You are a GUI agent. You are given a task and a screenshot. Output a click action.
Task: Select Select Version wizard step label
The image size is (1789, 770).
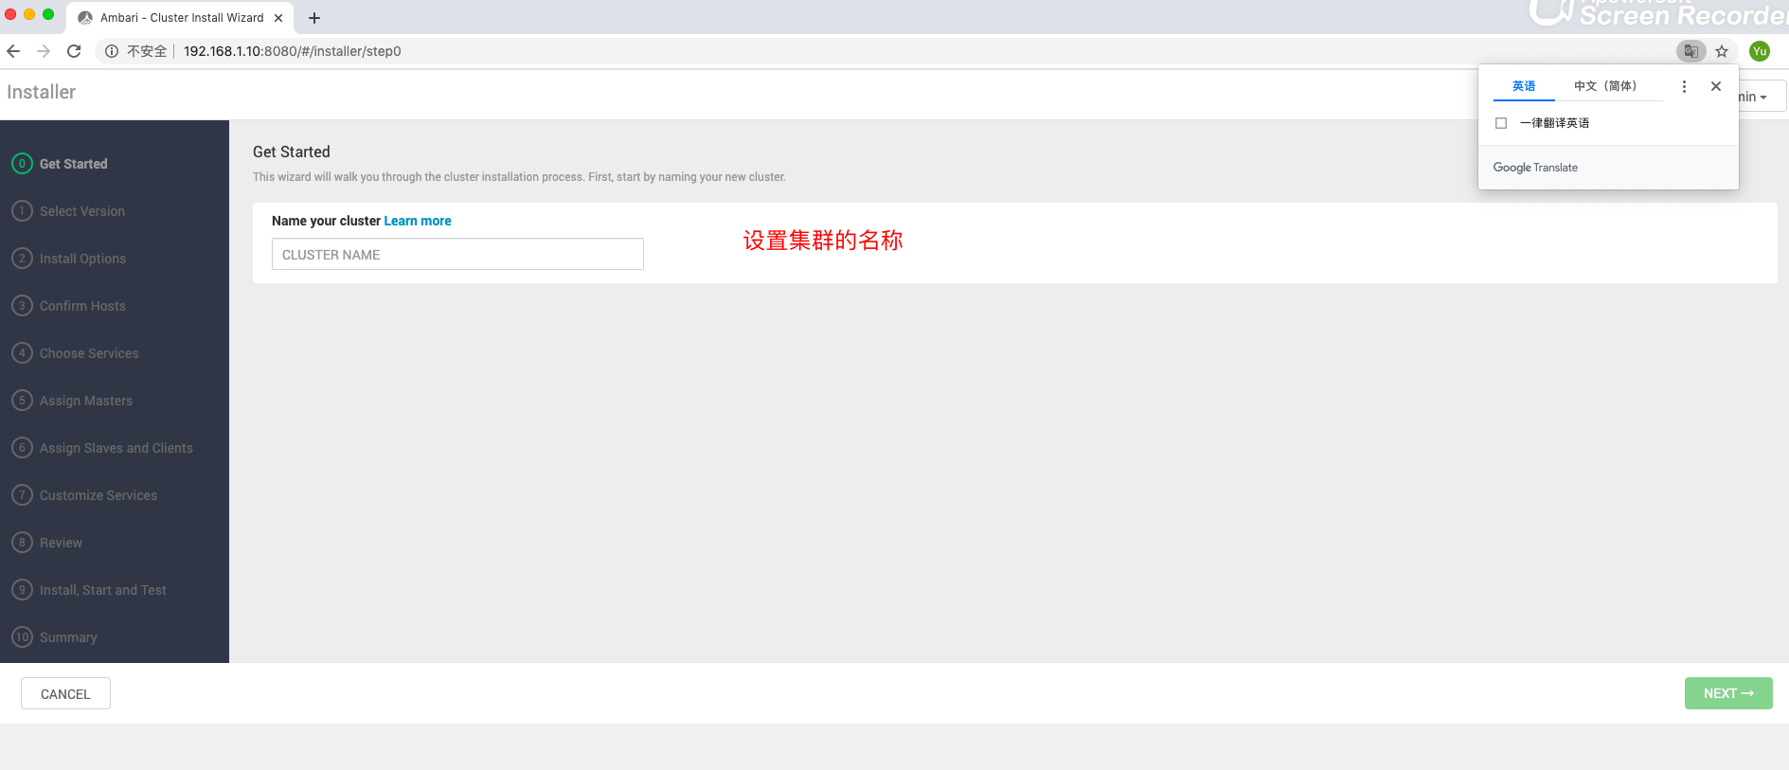coord(82,211)
